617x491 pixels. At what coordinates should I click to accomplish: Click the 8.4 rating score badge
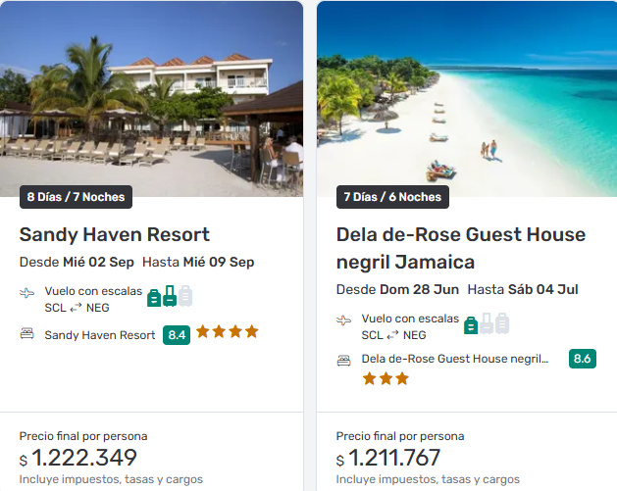click(x=177, y=335)
